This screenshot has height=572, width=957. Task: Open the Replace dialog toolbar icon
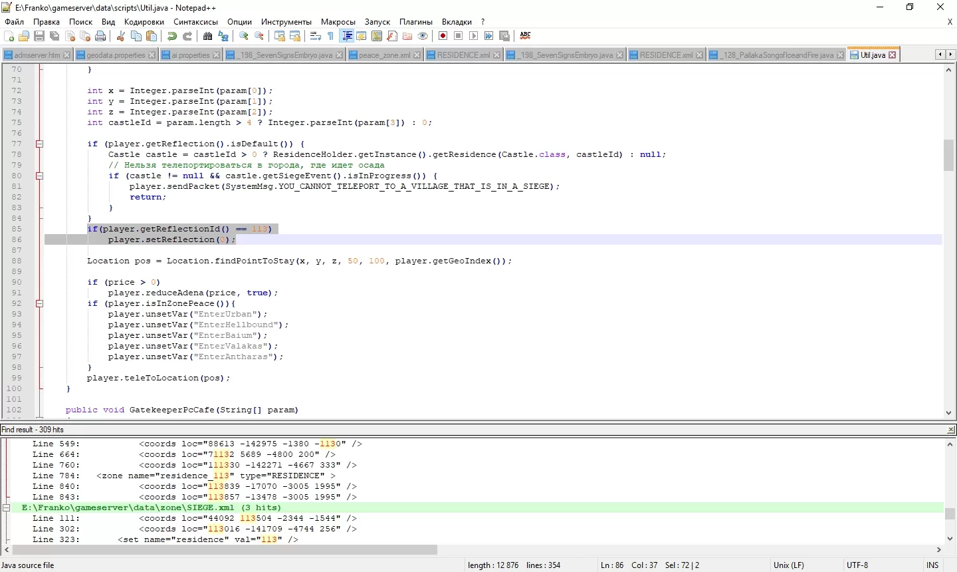[x=223, y=36]
